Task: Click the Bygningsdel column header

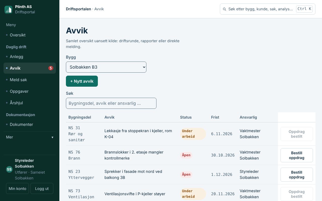Action: (80, 117)
